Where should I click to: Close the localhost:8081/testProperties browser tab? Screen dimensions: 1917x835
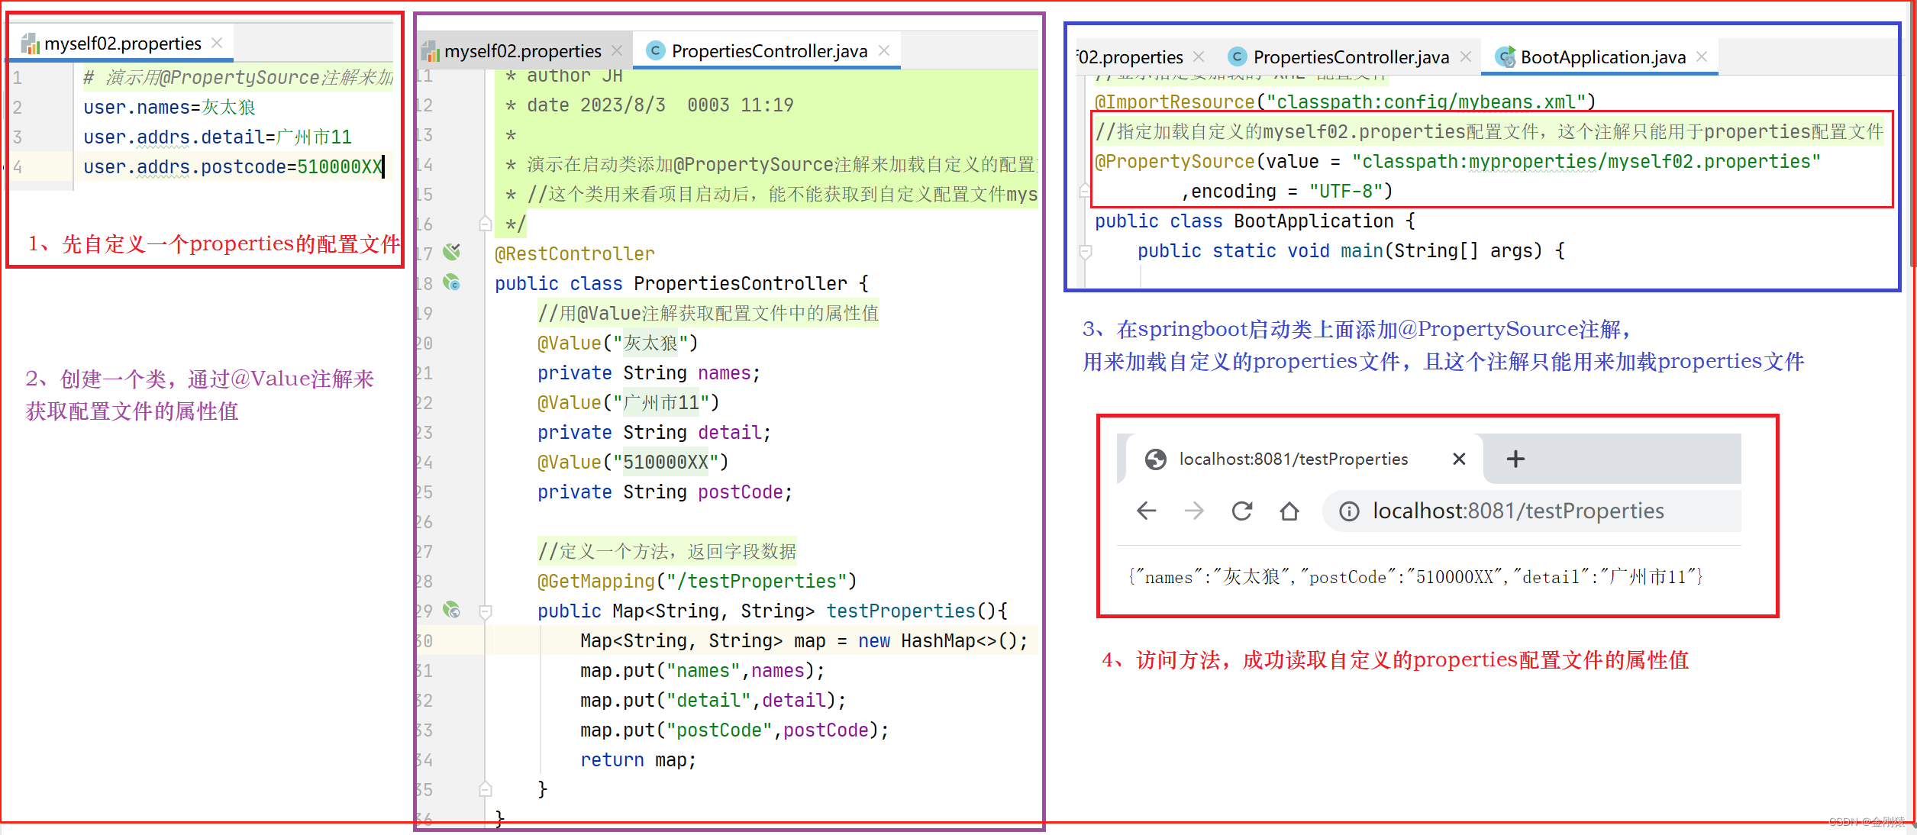coord(1459,459)
